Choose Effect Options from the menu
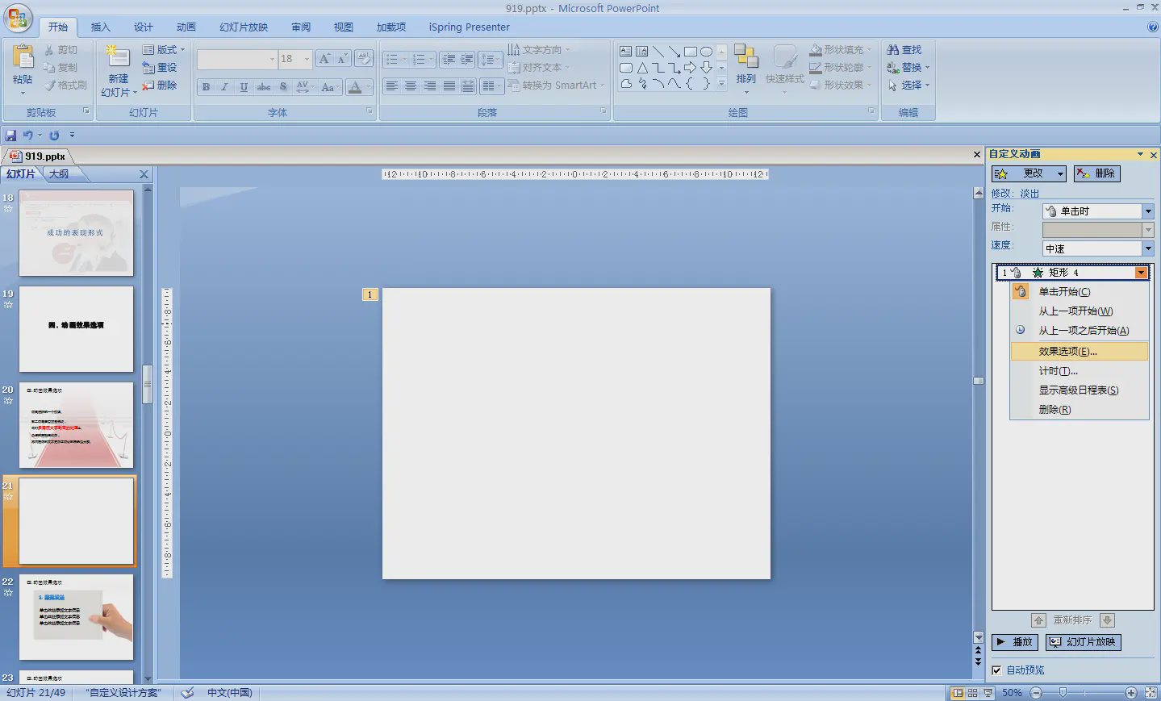Viewport: 1161px width, 701px height. (1067, 352)
